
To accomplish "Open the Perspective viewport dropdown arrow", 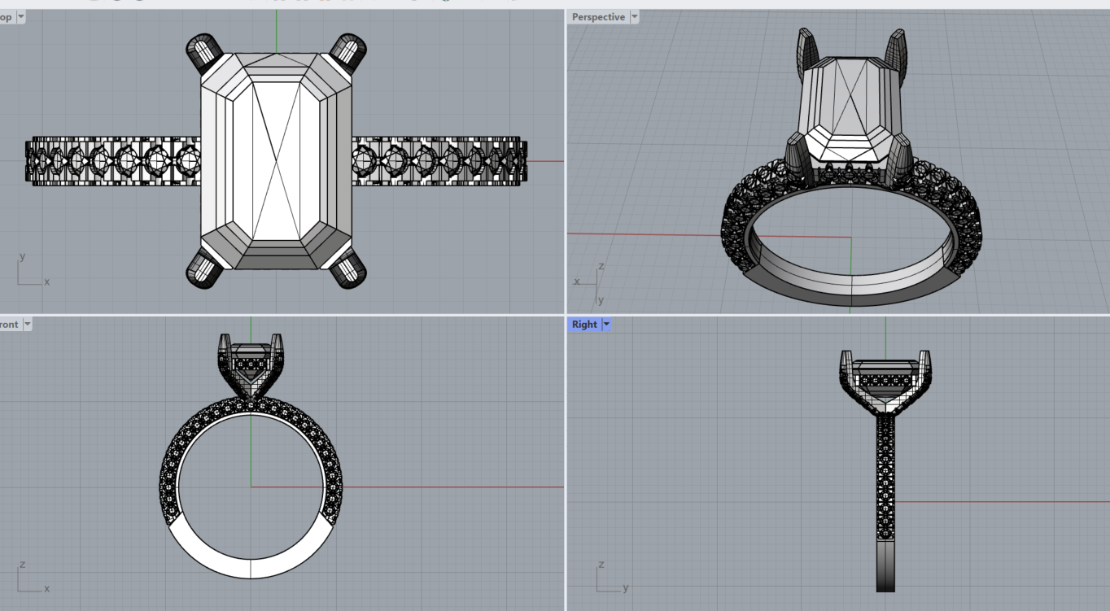I will click(635, 17).
